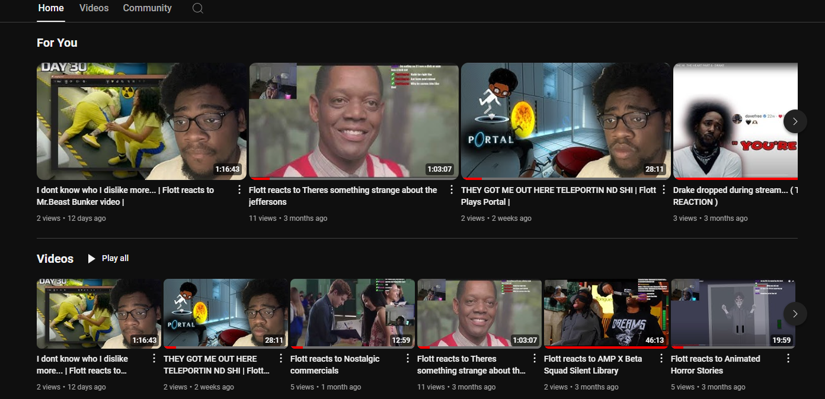The width and height of the screenshot is (825, 399).
Task: Open title 'Drake dropped during stream'
Action: [x=735, y=196]
